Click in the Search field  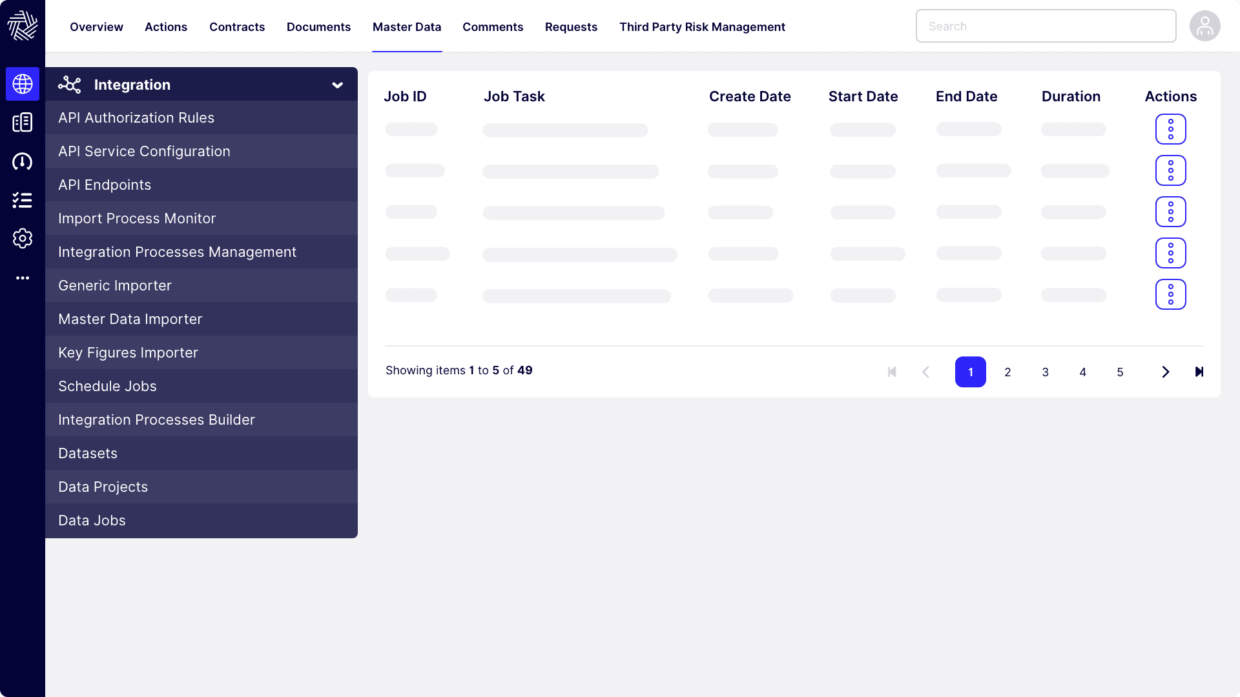pos(1046,26)
